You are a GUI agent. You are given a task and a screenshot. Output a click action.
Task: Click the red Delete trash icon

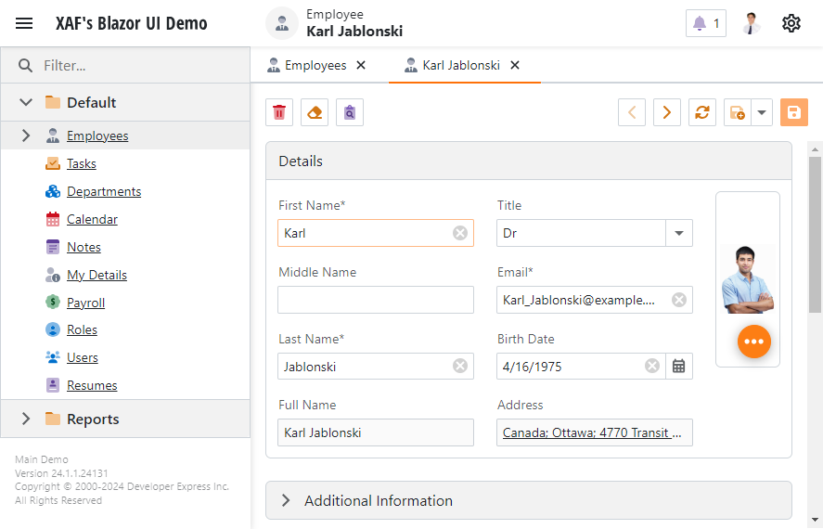pos(279,112)
